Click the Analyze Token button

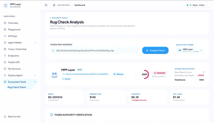point(155,50)
